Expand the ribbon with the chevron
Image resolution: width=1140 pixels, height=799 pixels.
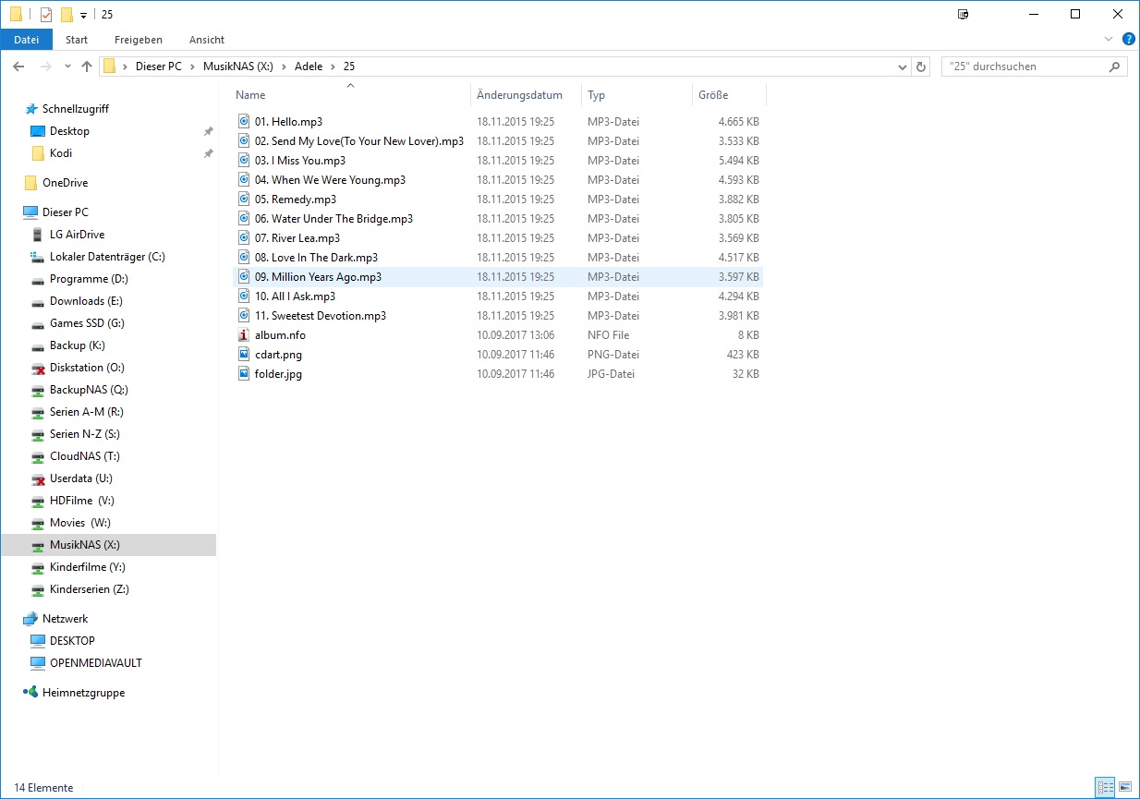(x=1110, y=39)
